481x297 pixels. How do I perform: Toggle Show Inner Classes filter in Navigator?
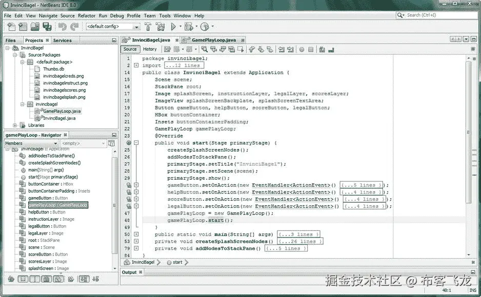coord(58,279)
